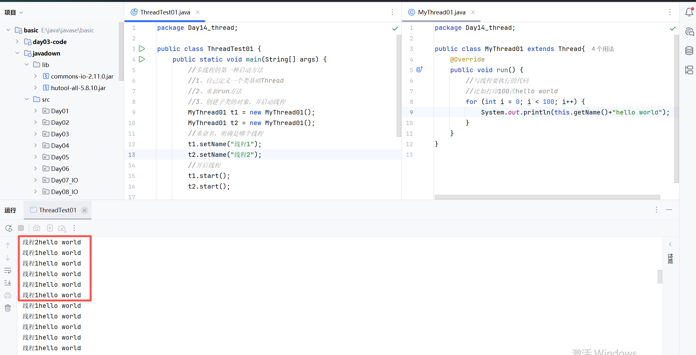Collapse the src folder
696x355 pixels.
point(27,99)
